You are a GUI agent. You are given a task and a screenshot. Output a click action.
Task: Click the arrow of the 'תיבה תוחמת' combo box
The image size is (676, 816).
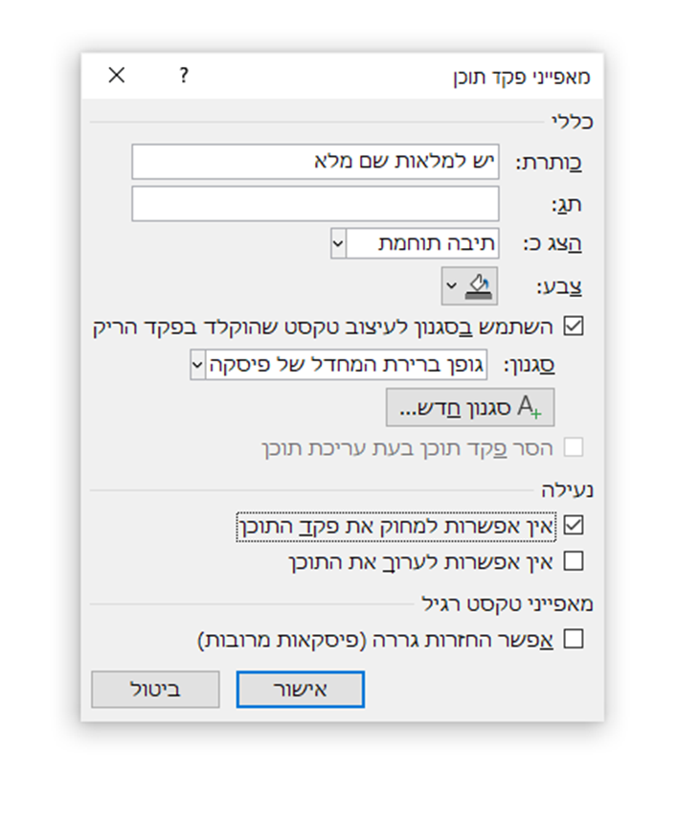[337, 243]
